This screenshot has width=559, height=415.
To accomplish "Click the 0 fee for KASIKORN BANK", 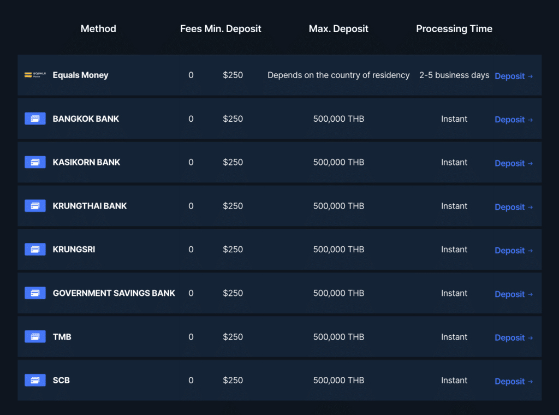I will click(x=191, y=162).
